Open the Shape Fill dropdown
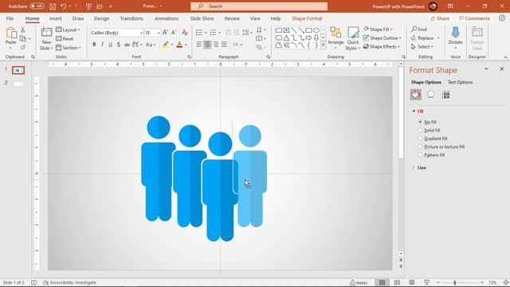The height and width of the screenshot is (287, 510). pos(379,29)
